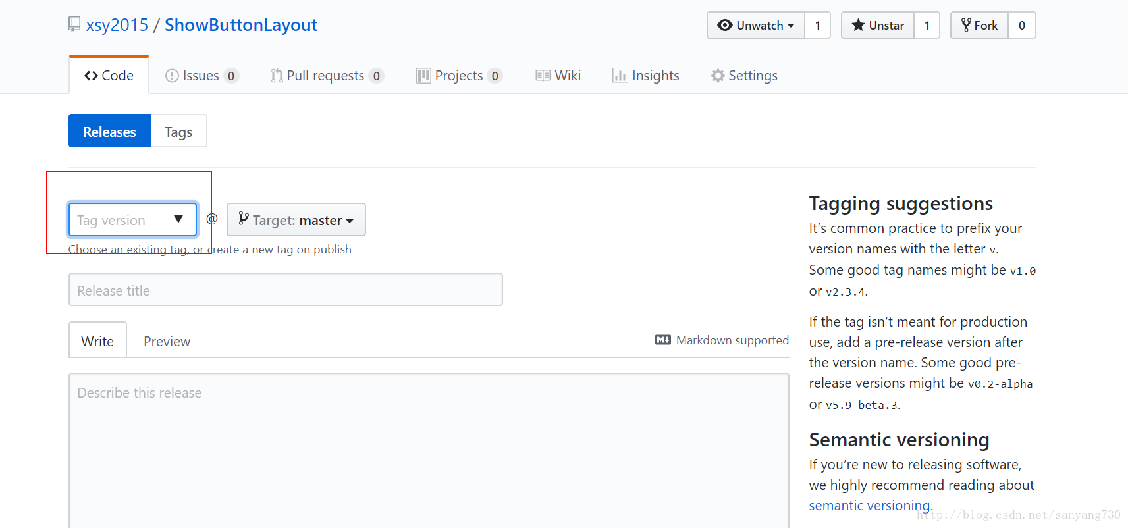Click the Settings gear icon
The image size is (1128, 528).
click(x=718, y=76)
